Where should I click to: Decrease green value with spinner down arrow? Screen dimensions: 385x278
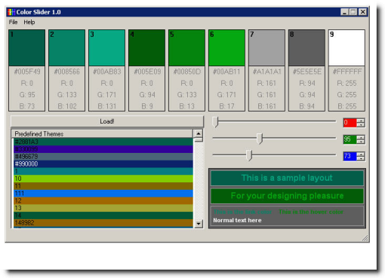[x=361, y=142]
